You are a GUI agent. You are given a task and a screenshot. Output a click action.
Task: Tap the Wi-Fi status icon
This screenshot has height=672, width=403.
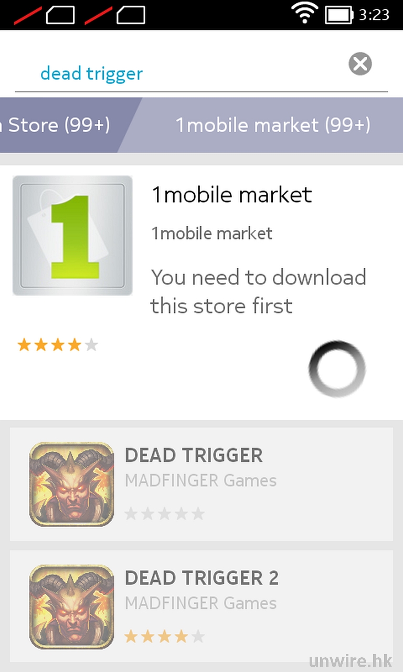(305, 14)
